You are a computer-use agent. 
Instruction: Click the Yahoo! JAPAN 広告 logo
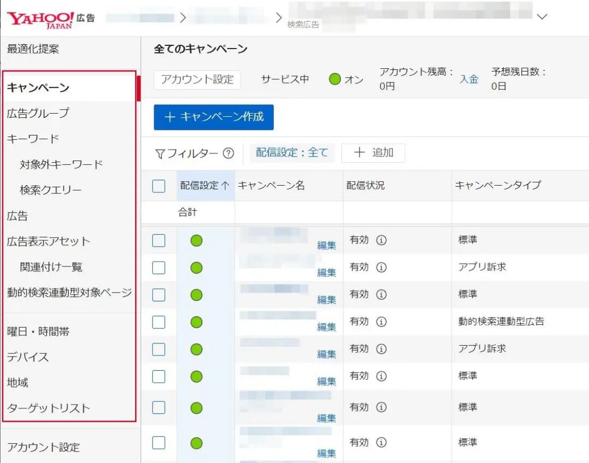point(51,20)
